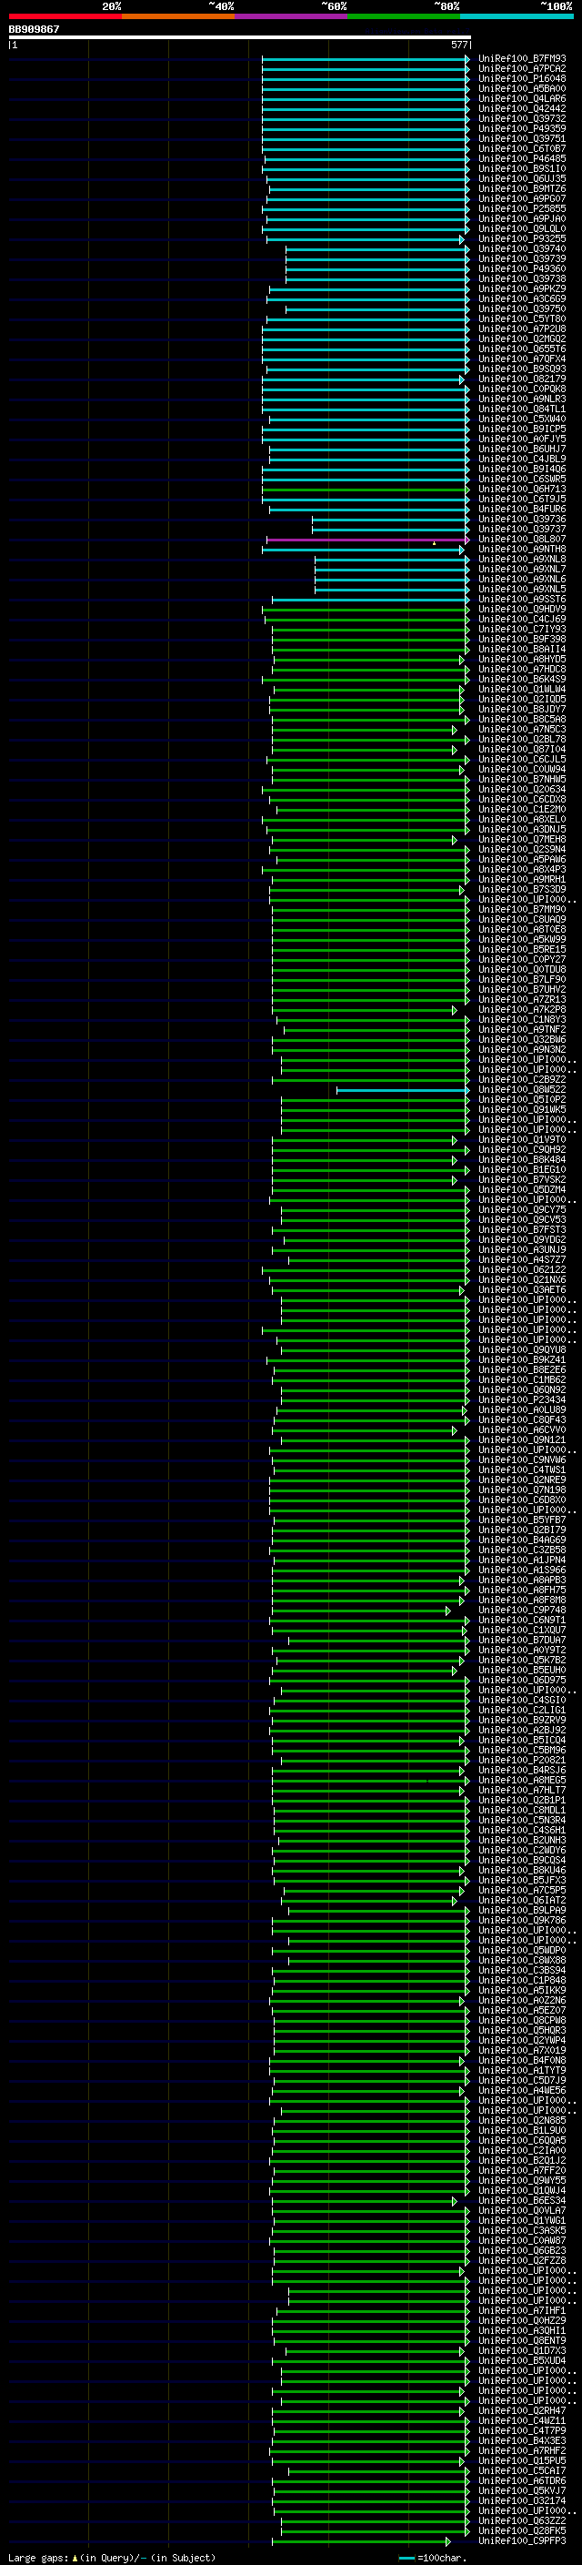Select the UniRef100_Q2RH47 hit label
The height and width of the screenshot is (2565, 582).
[522, 2410]
